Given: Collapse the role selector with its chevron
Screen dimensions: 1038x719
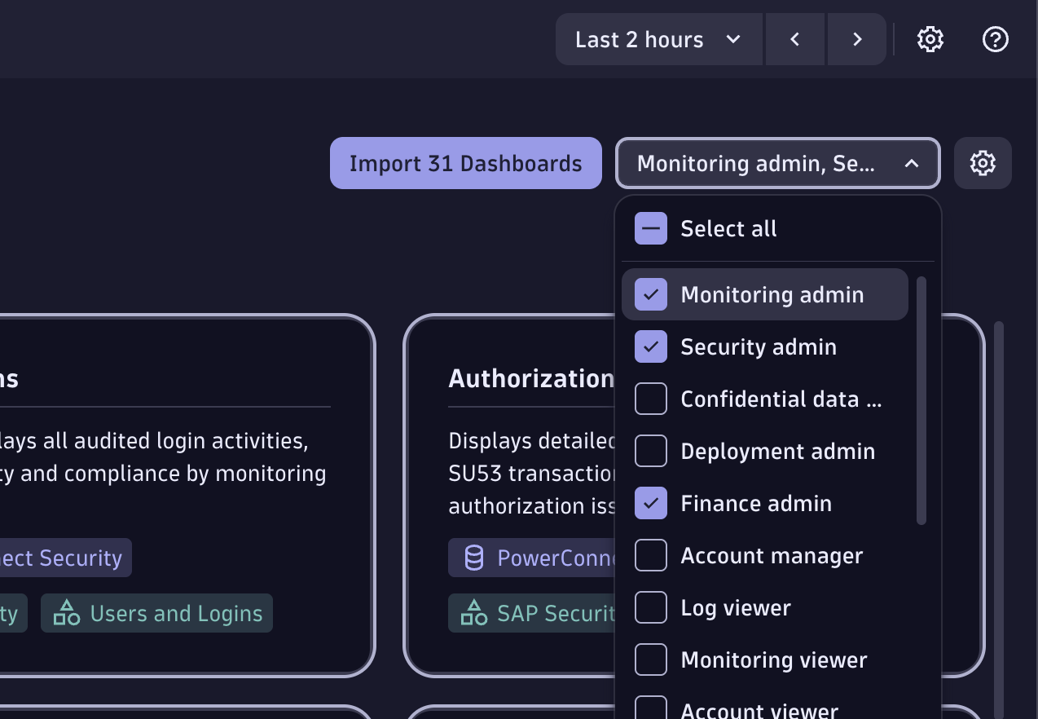Looking at the screenshot, I should [911, 163].
